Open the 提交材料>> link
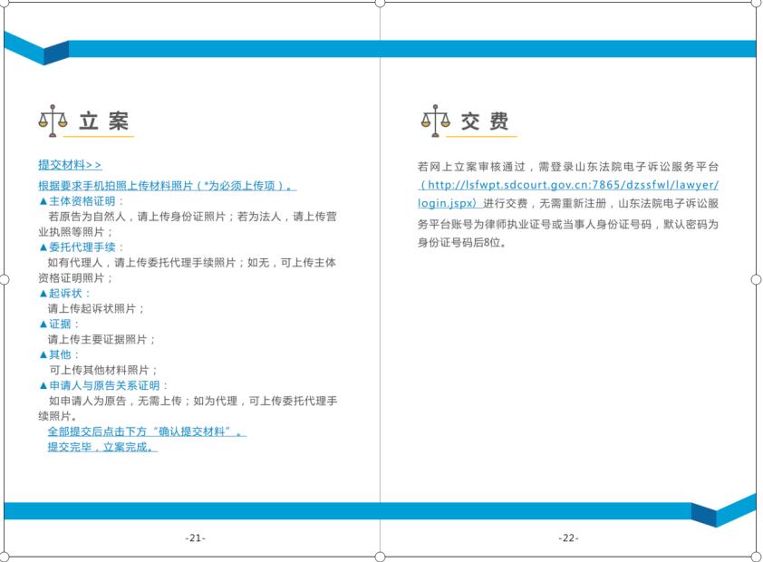763x562 pixels. (70, 165)
